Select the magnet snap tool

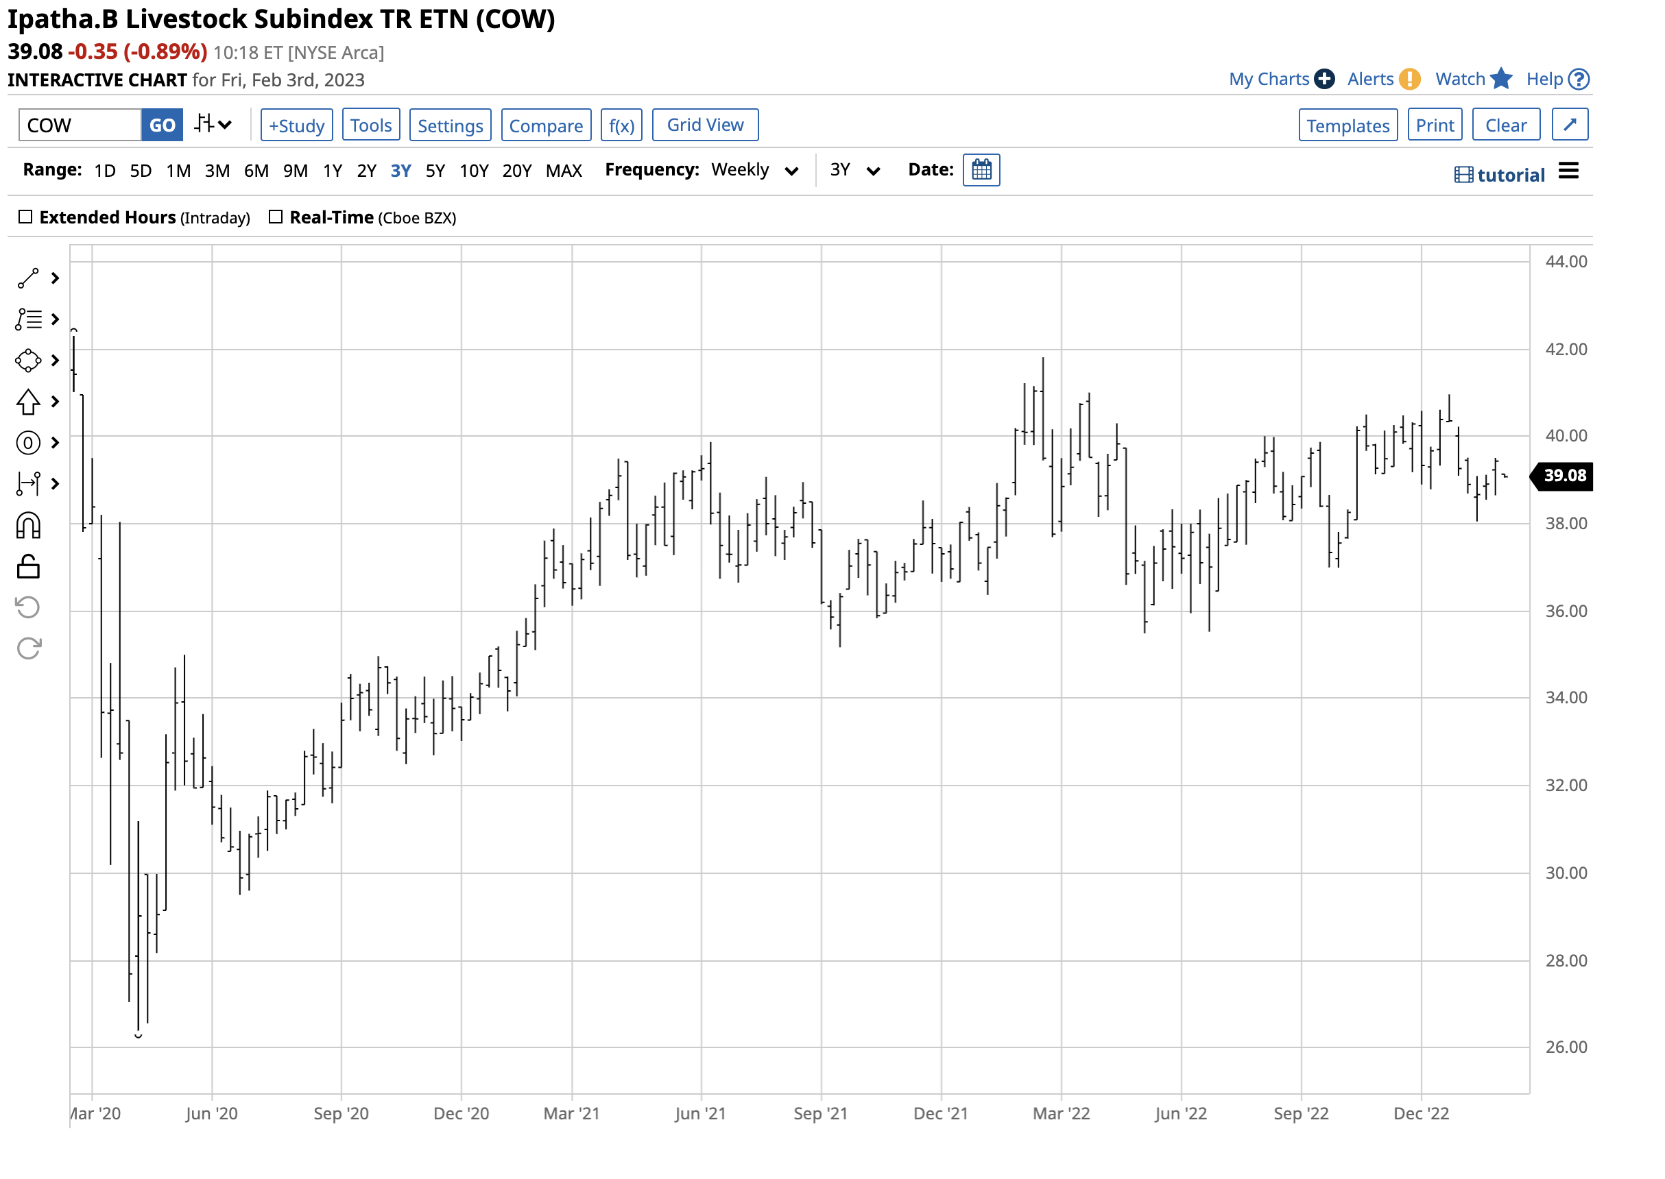[27, 526]
